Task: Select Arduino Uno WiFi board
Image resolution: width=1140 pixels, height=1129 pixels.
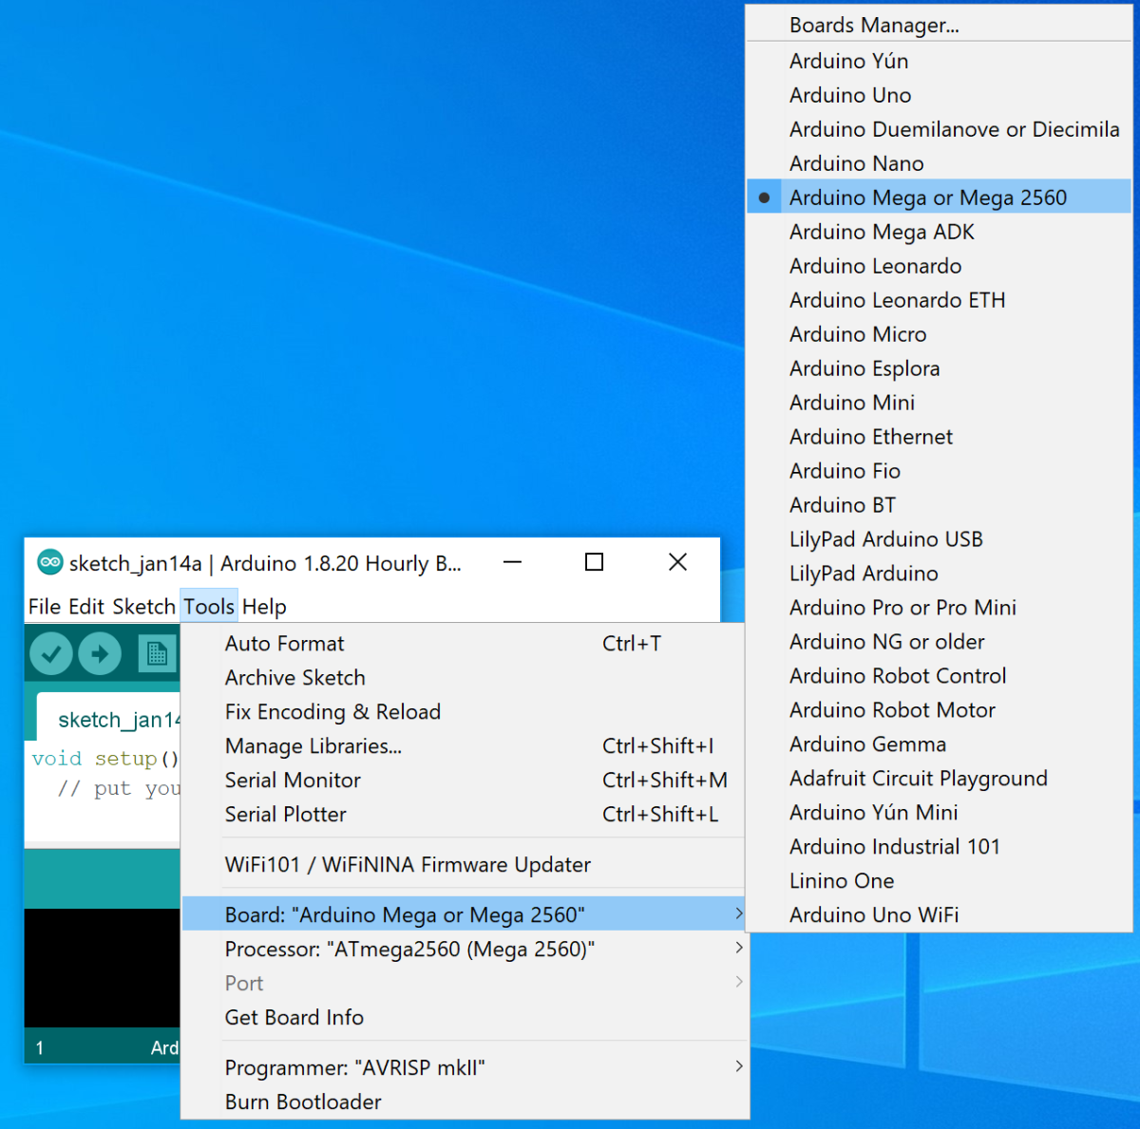Action: coord(939,915)
